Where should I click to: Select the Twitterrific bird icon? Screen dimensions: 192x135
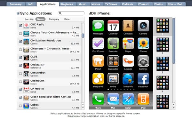128,79
